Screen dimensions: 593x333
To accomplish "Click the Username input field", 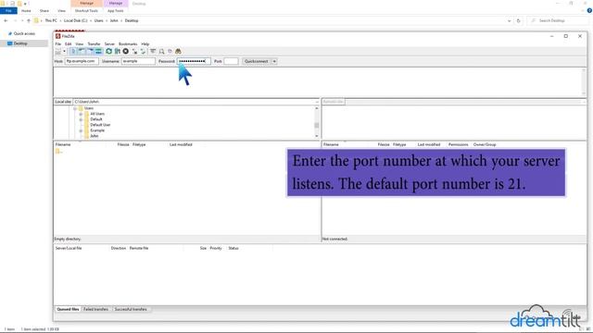I will tap(138, 61).
